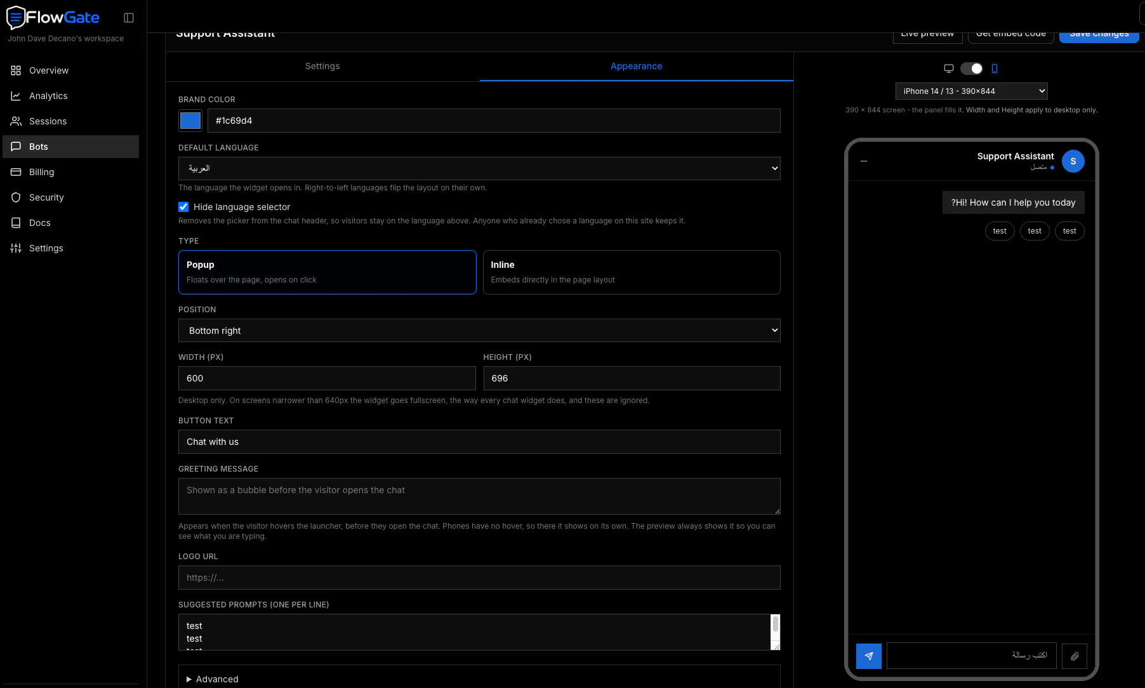Click the Analytics chart icon
Viewport: 1145px width, 688px height.
click(x=16, y=96)
